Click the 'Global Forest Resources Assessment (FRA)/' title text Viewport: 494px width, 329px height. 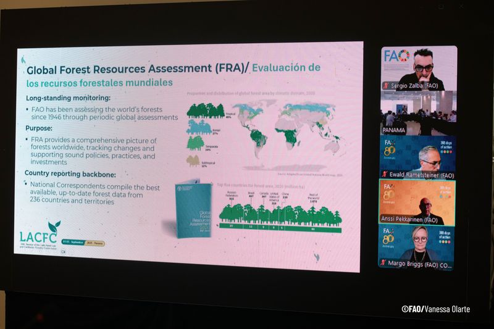[x=138, y=69]
